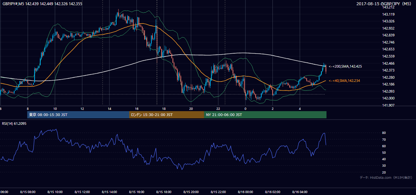Click the 200 SMA 142.425 label

coord(345,66)
